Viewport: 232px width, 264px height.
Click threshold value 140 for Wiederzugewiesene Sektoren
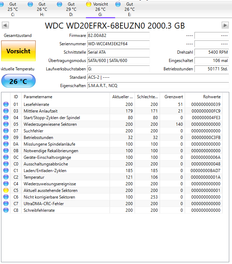tap(179, 124)
